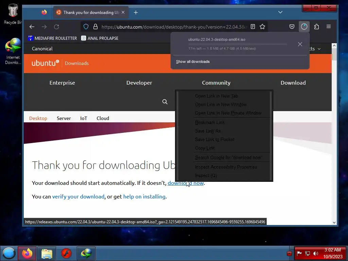Choose Open Link in New Window
Image resolution: width=348 pixels, height=261 pixels.
tap(224, 105)
